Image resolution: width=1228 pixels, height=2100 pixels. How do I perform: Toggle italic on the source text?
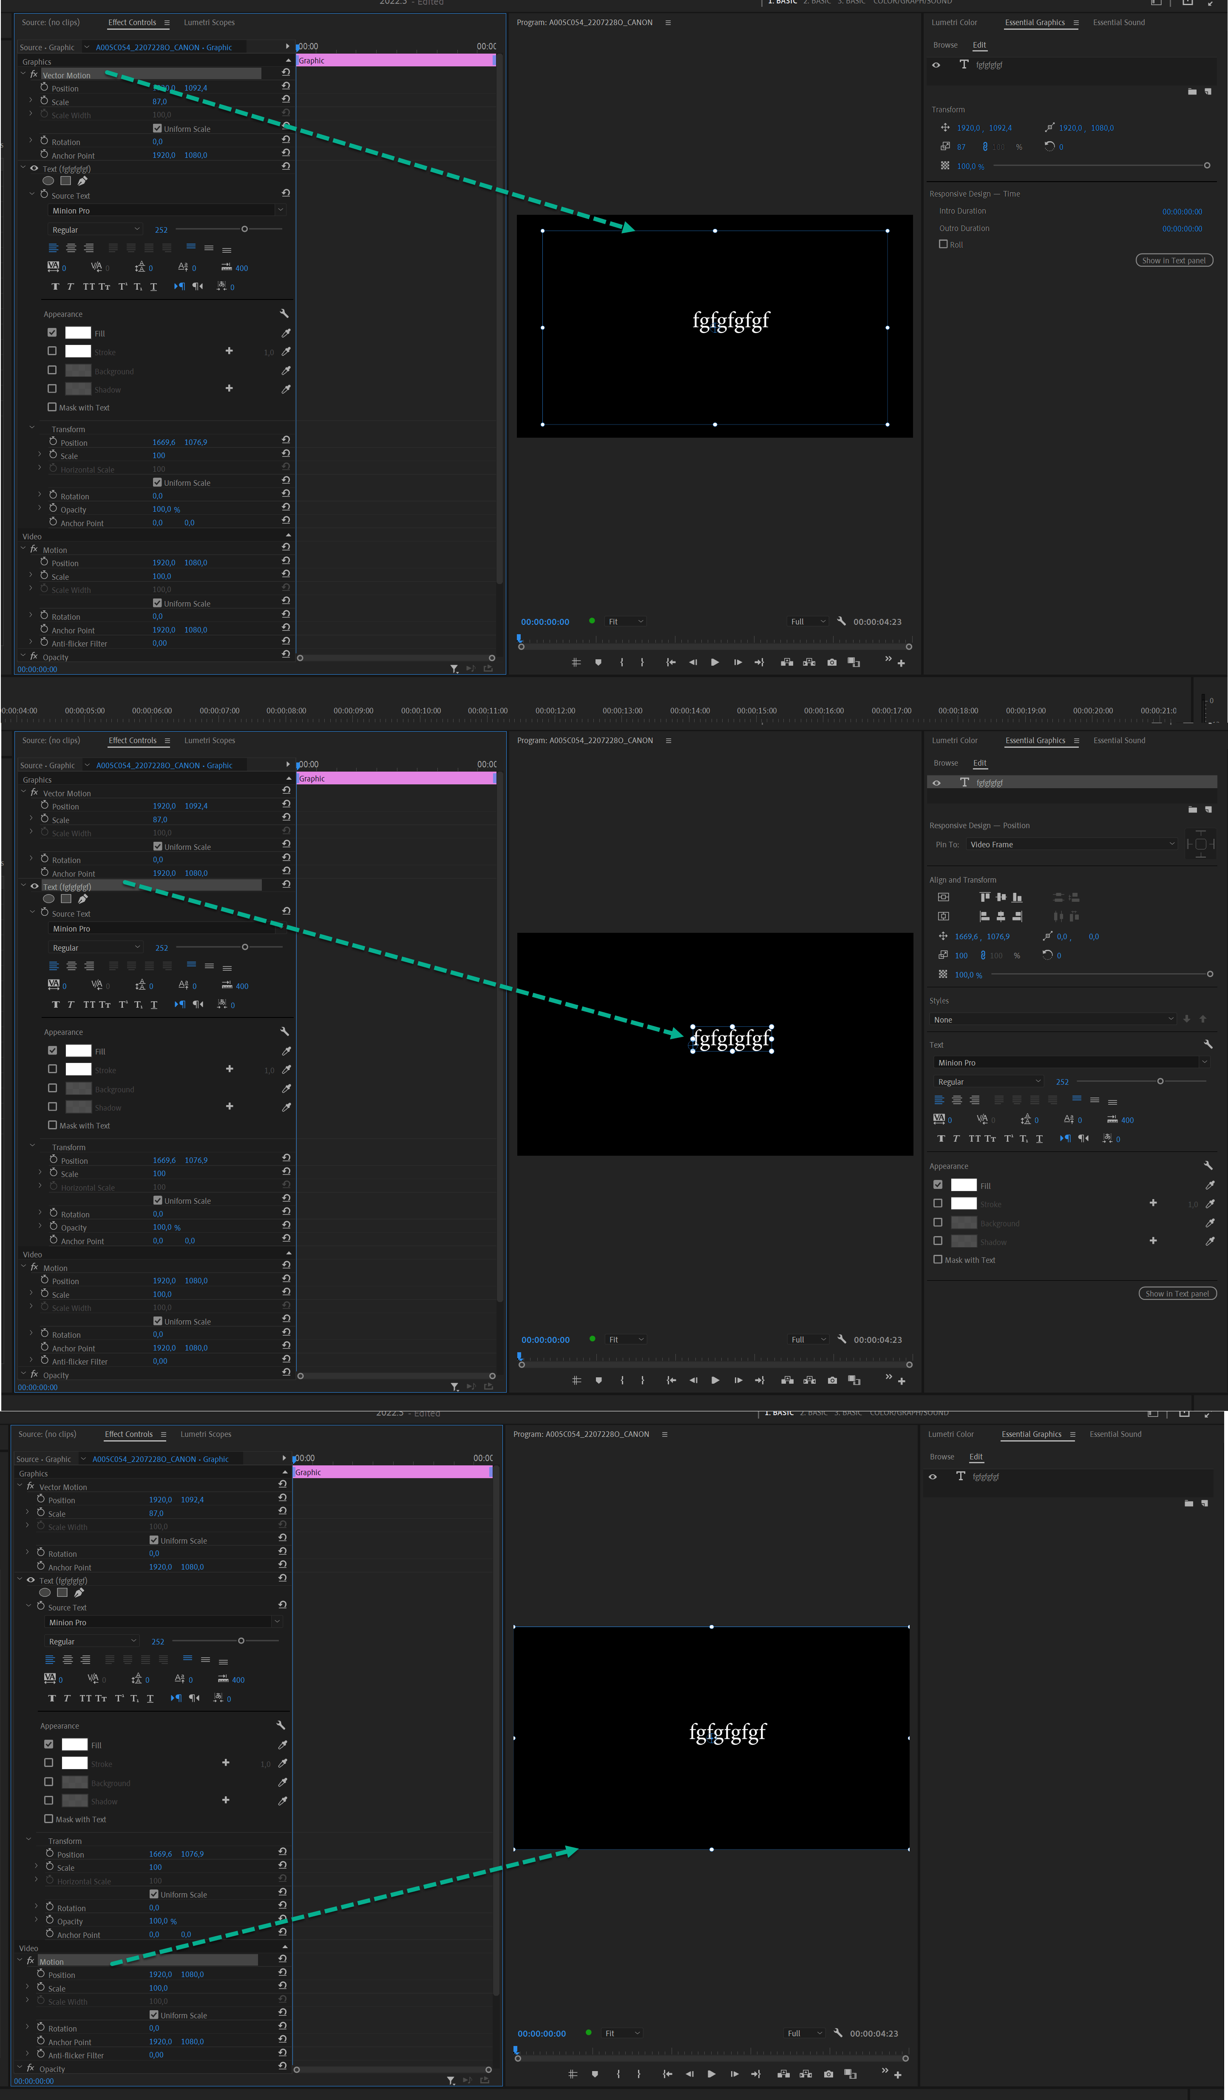tap(70, 286)
